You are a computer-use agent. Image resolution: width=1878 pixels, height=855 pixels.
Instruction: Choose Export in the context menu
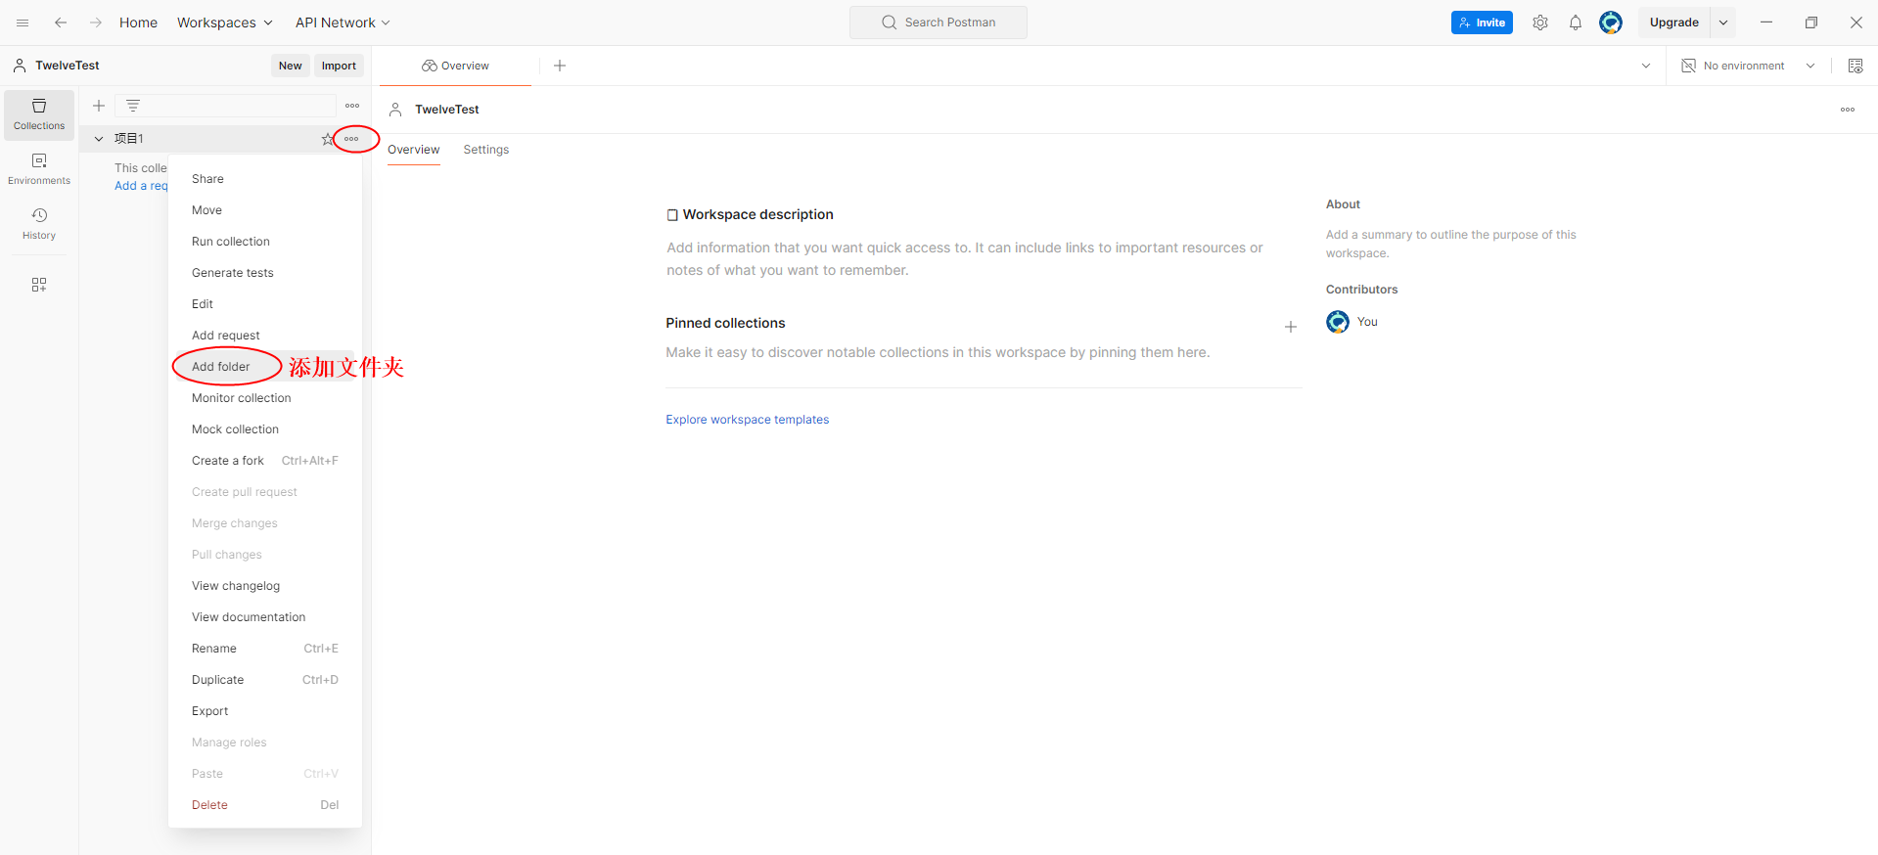coord(265,711)
